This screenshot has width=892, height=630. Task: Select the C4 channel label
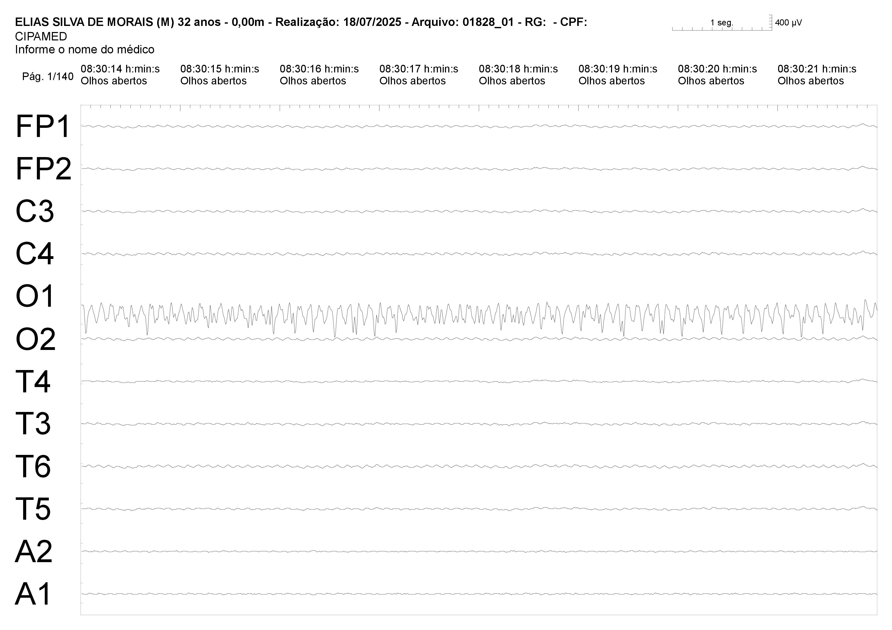click(35, 254)
